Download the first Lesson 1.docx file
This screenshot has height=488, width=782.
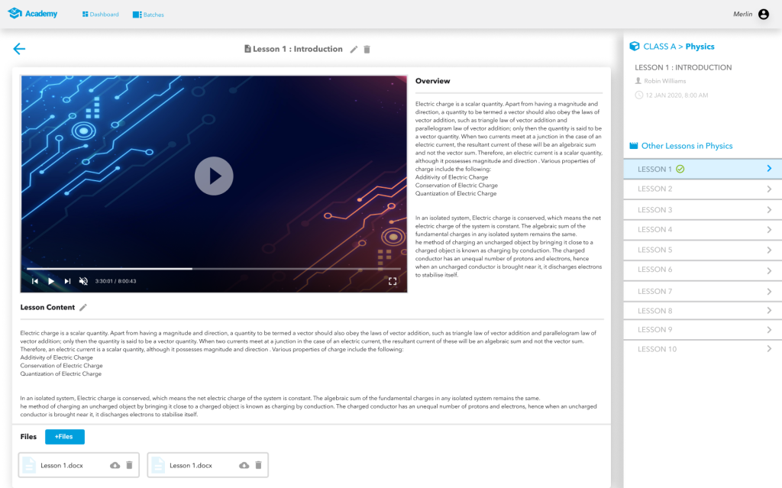click(115, 464)
